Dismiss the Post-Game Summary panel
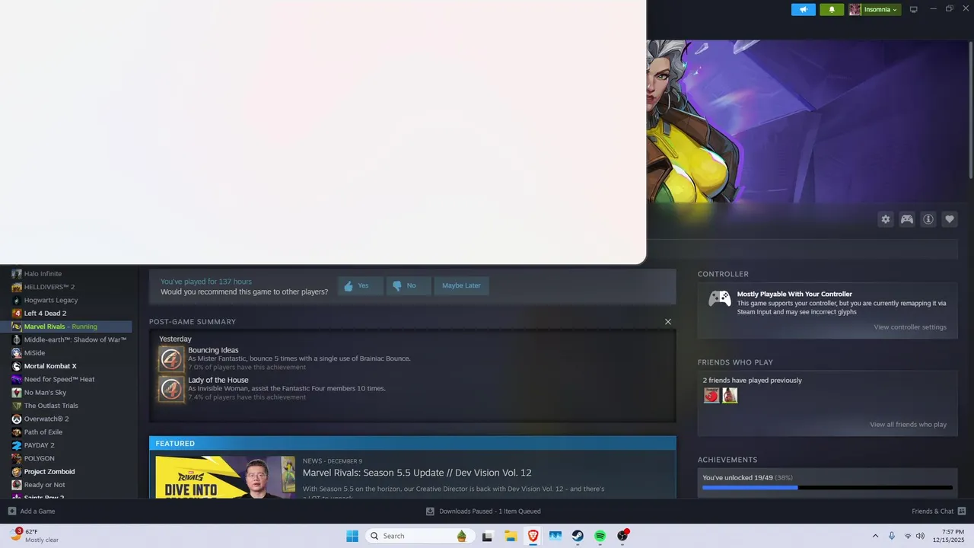The width and height of the screenshot is (974, 548). [x=668, y=322]
